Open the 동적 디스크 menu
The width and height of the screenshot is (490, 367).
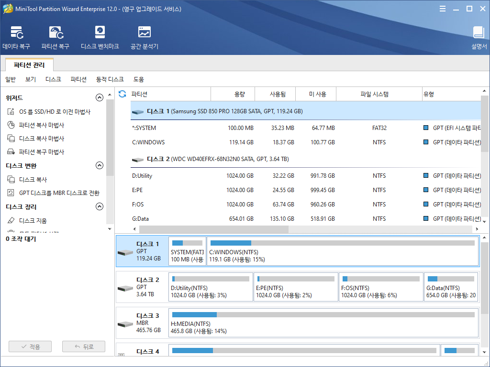(x=110, y=79)
